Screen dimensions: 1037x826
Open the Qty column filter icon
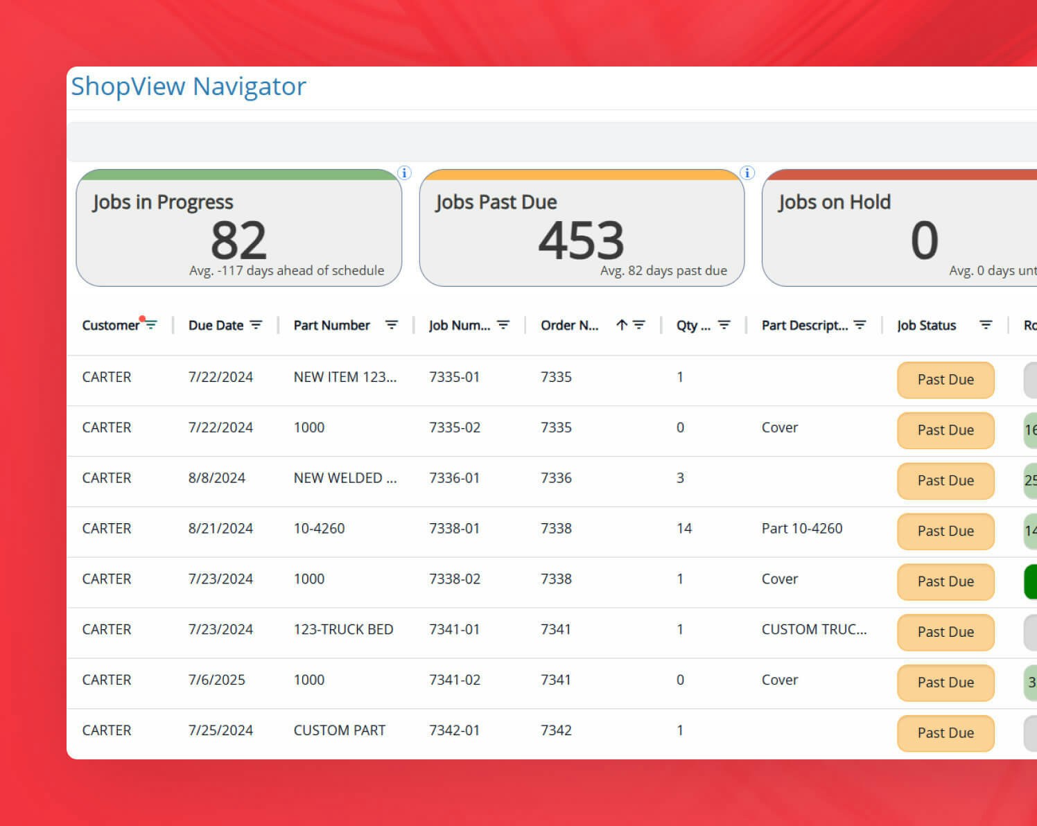[724, 325]
